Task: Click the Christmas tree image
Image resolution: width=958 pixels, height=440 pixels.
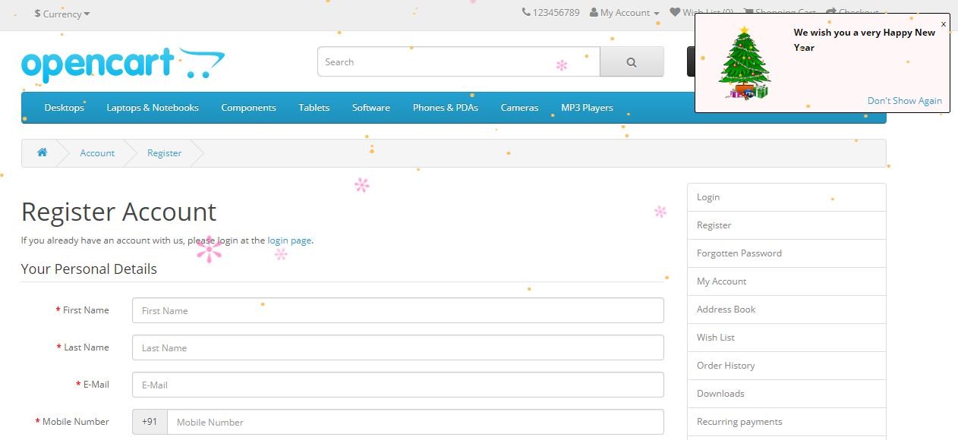Action: click(744, 63)
